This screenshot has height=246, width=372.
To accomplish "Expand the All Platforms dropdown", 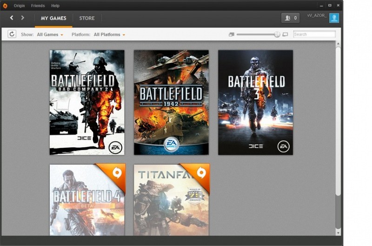I will pos(109,34).
